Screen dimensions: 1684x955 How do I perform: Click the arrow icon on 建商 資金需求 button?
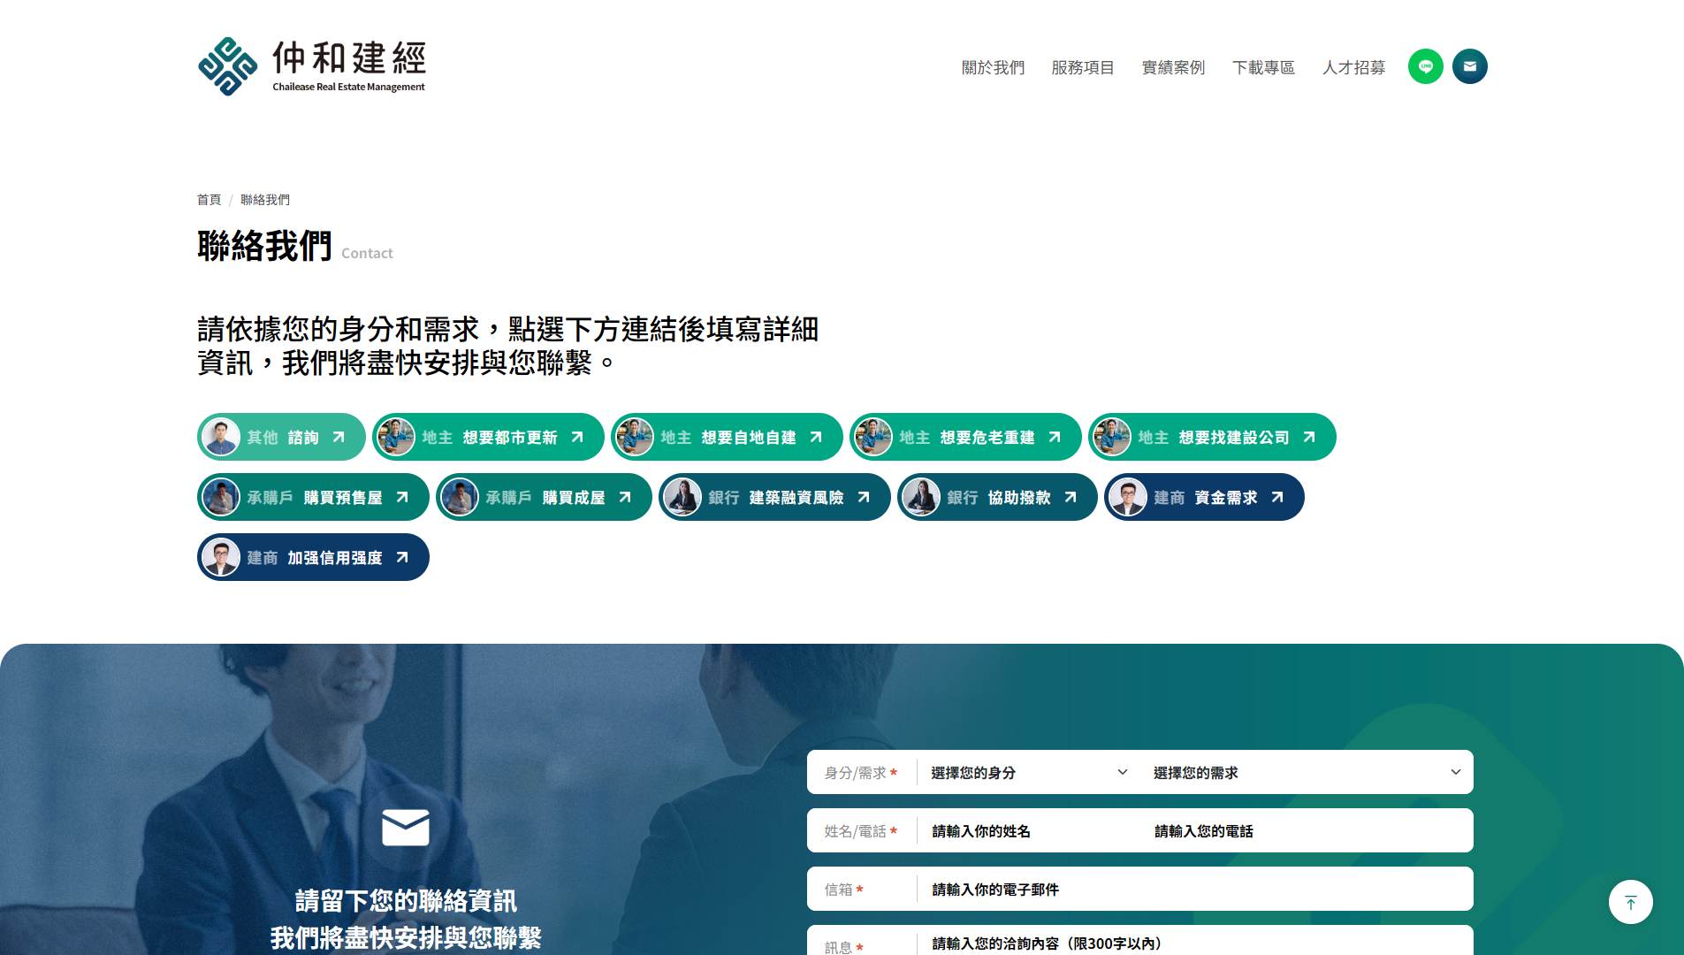[1276, 497]
